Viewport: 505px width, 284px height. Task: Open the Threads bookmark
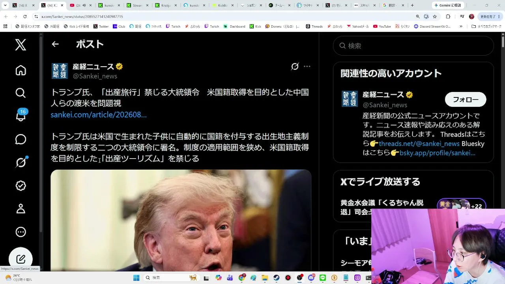tap(314, 26)
